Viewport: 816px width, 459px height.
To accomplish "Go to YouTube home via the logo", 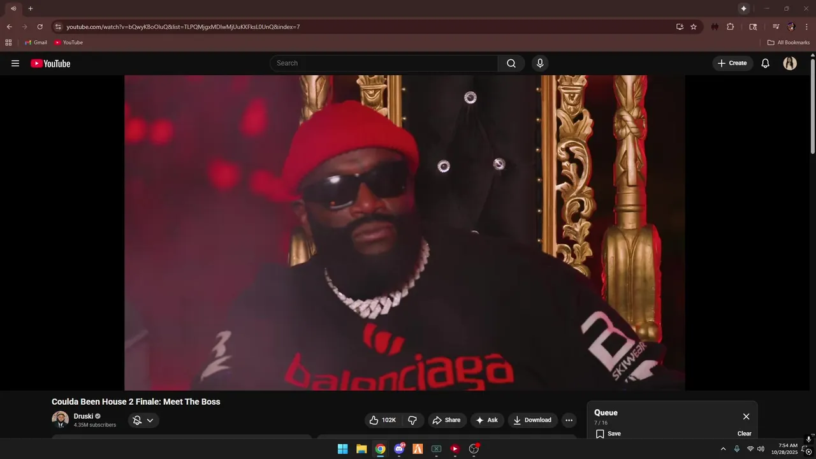I will tap(50, 63).
